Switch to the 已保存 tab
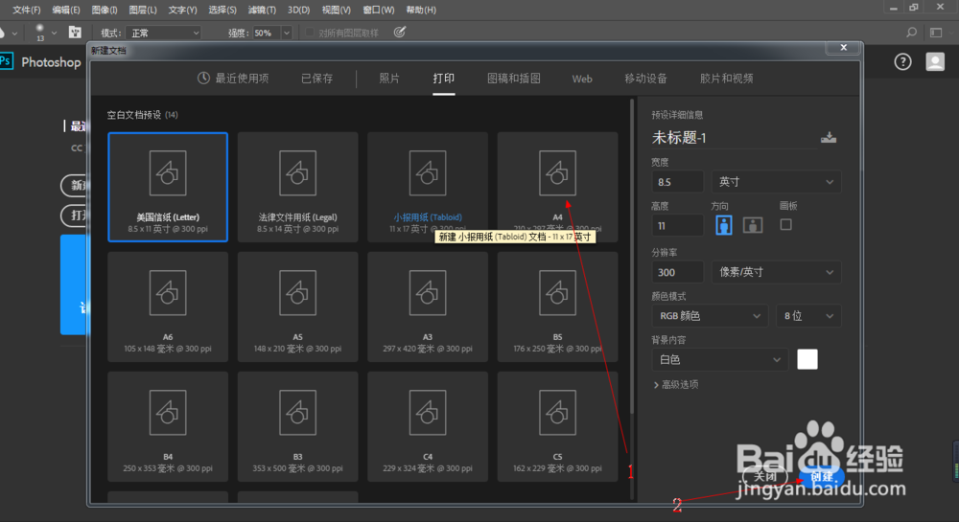Viewport: 959px width, 522px height. click(x=316, y=79)
